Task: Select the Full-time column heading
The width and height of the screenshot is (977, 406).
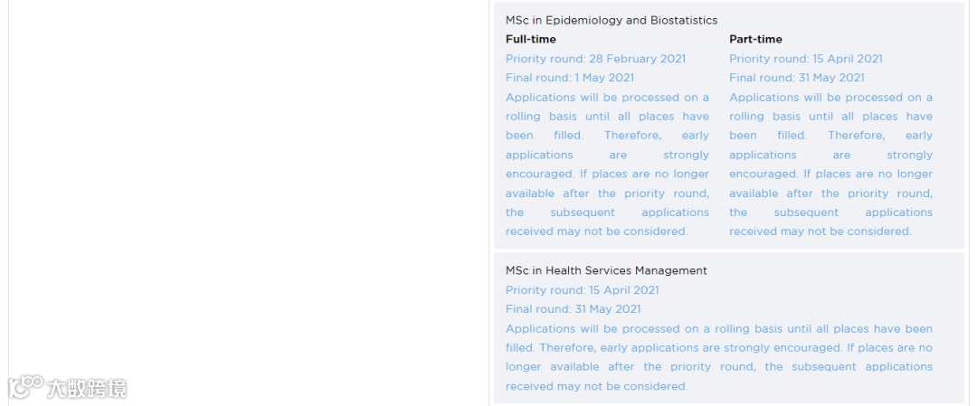Action: 531,39
